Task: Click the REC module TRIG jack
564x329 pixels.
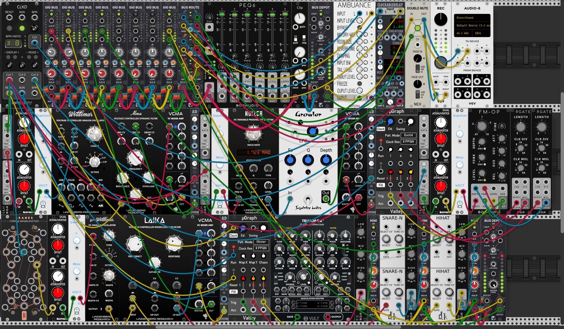Action: coord(446,83)
